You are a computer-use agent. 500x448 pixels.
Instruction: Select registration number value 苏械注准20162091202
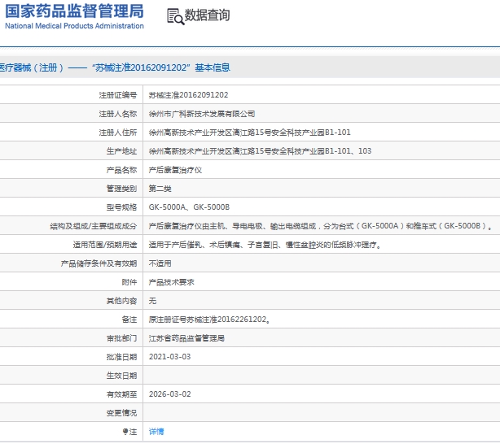188,95
